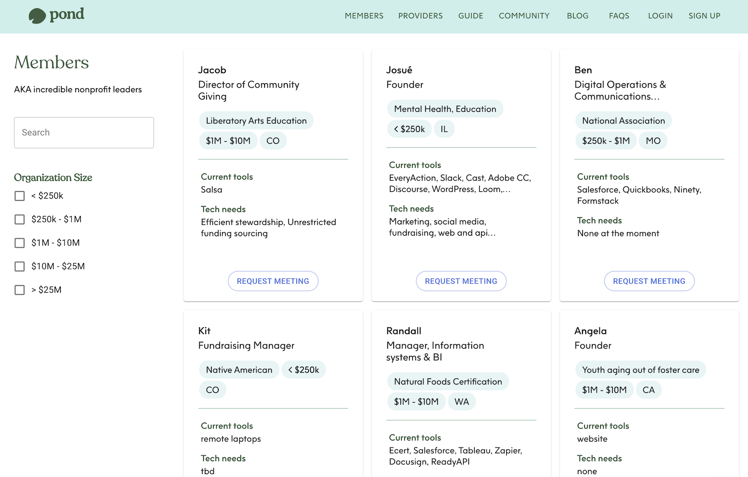Focus the member Search field
Viewport: 748px width, 477px height.
point(84,133)
